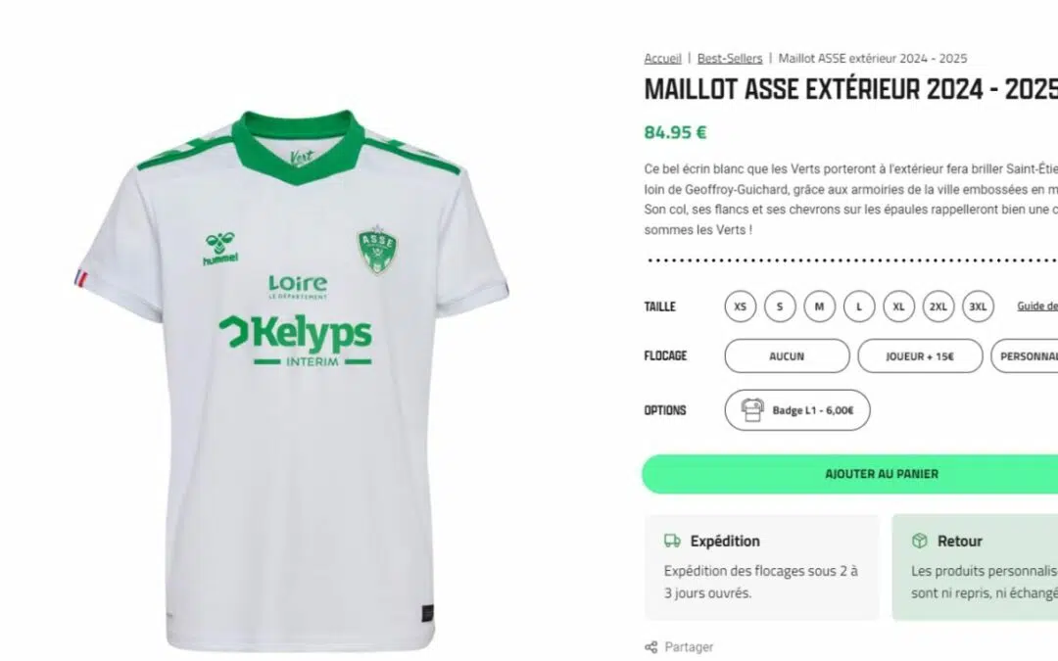Select the 3XL size circle
Viewport: 1058px width, 661px height.
click(978, 307)
